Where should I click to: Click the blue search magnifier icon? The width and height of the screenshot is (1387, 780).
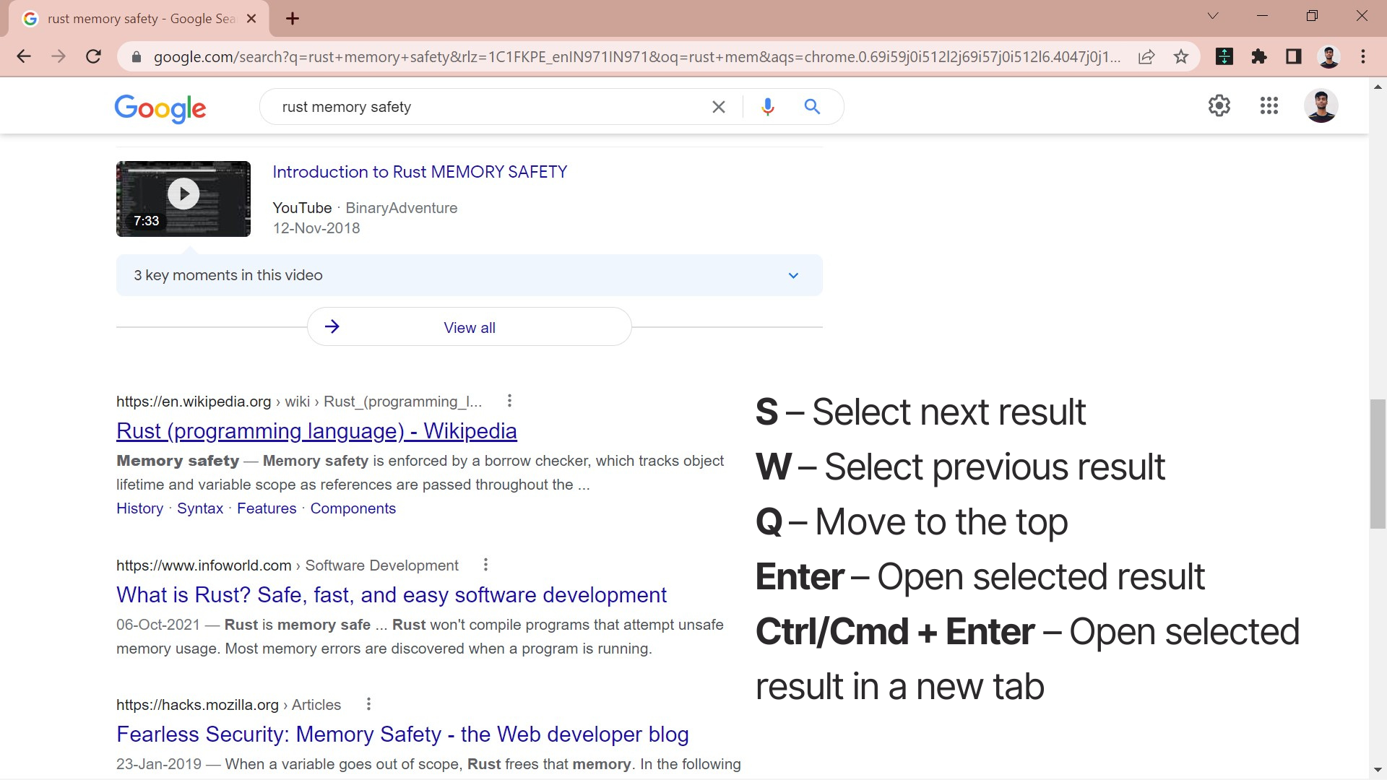pos(812,107)
